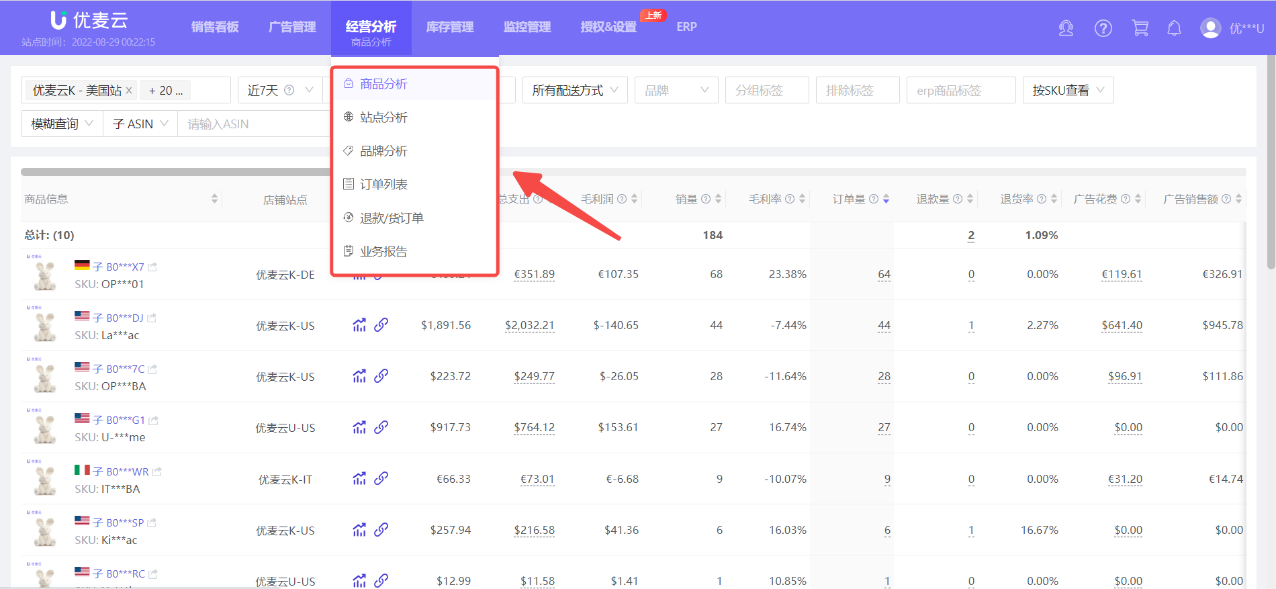Select 退款/货订单 from the dropdown menu
Viewport: 1276px width, 589px height.
click(414, 218)
